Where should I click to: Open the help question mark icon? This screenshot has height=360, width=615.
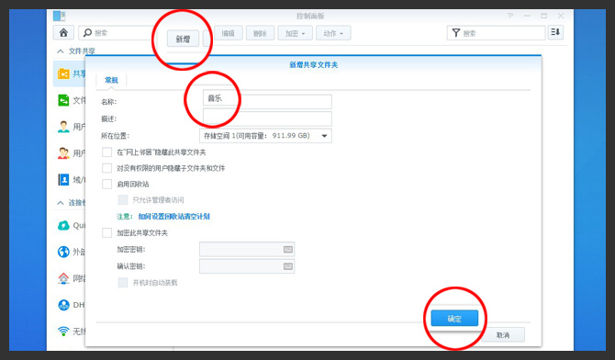[x=509, y=16]
